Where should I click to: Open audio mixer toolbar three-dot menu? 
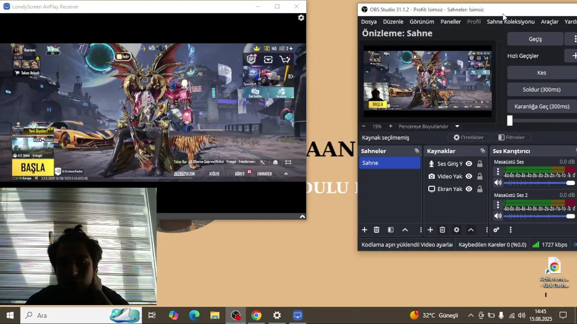coord(510,230)
